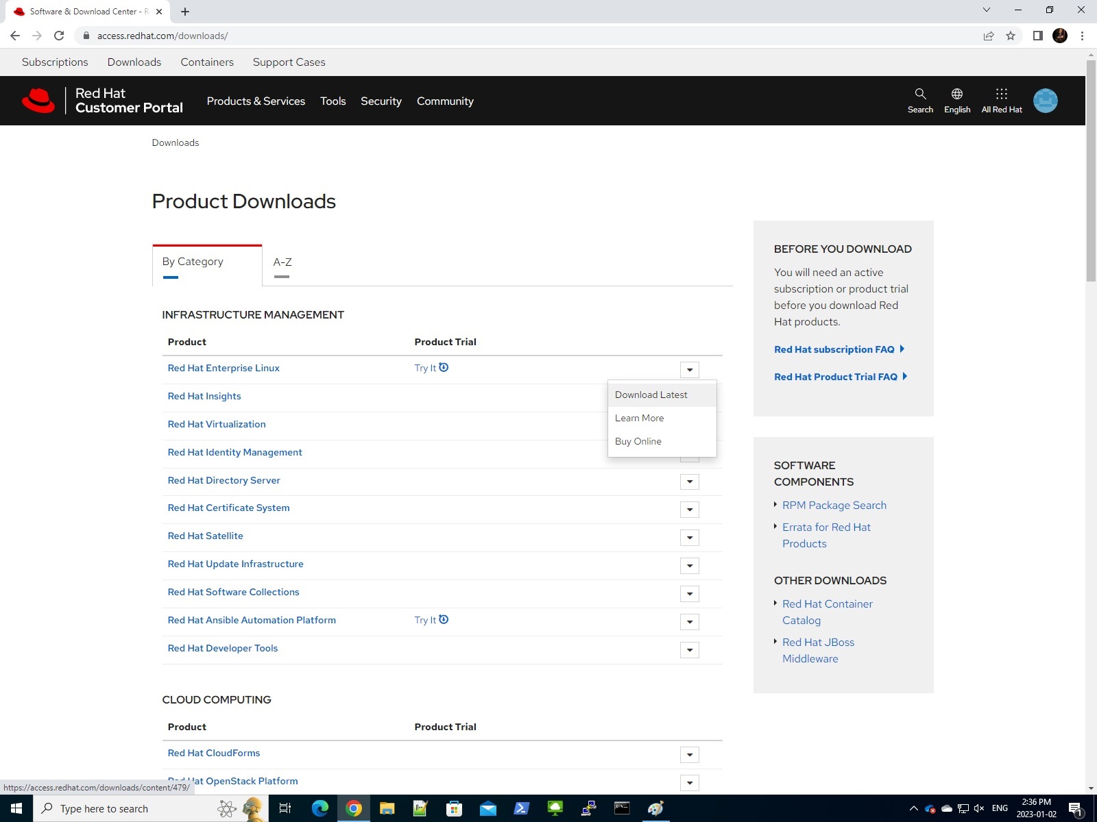Expand the Red Hat Developer Tools dropdown
Screen dimensions: 1097x822
690,650
